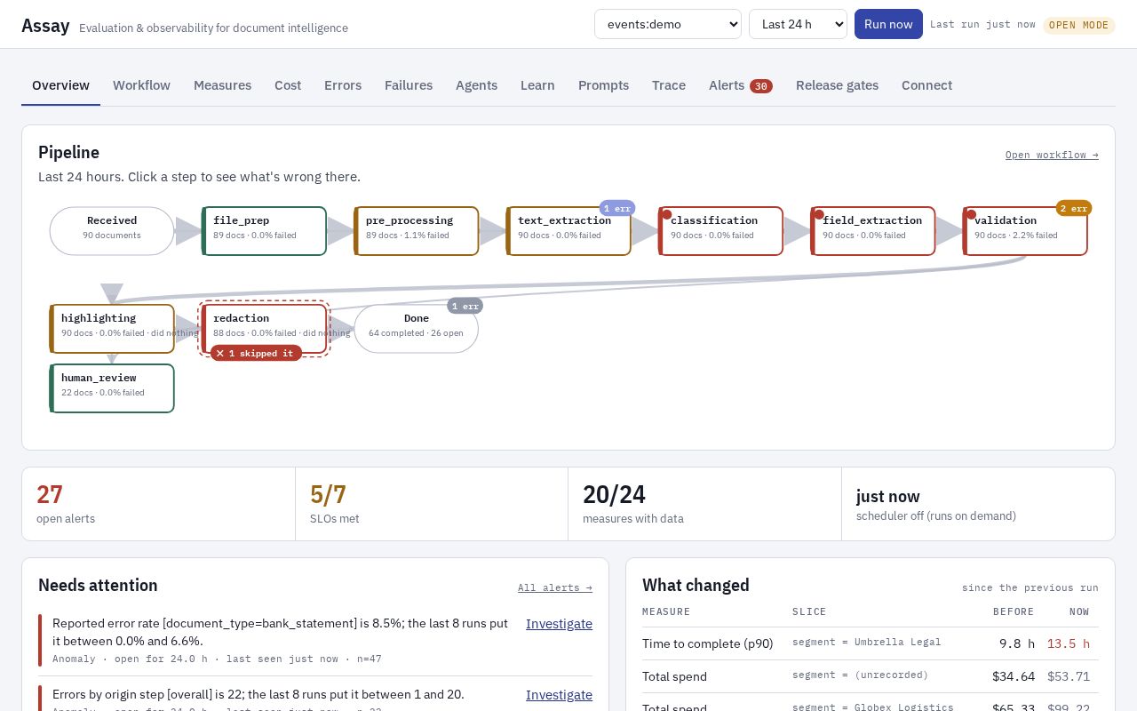The image size is (1137, 711).
Task: Click the Run now button
Action: (x=888, y=24)
